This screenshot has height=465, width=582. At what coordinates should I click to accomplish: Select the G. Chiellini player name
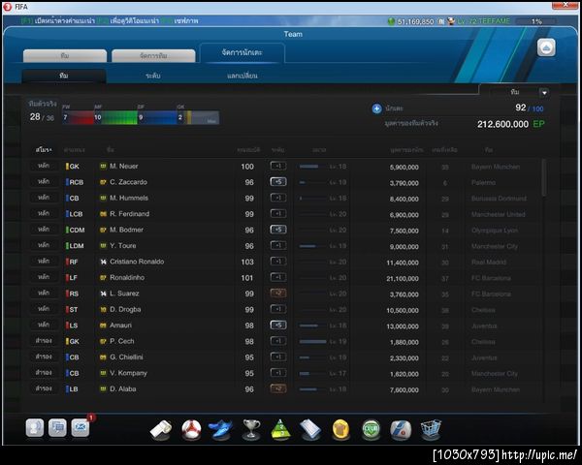pos(126,357)
